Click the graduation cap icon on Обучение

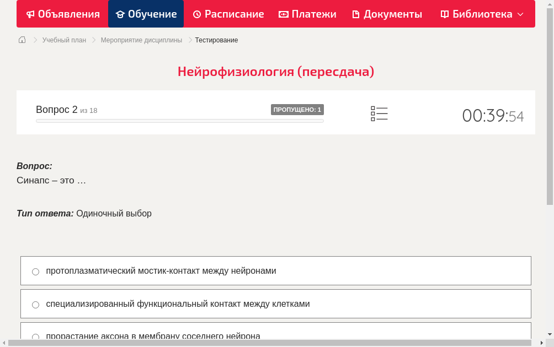click(121, 14)
